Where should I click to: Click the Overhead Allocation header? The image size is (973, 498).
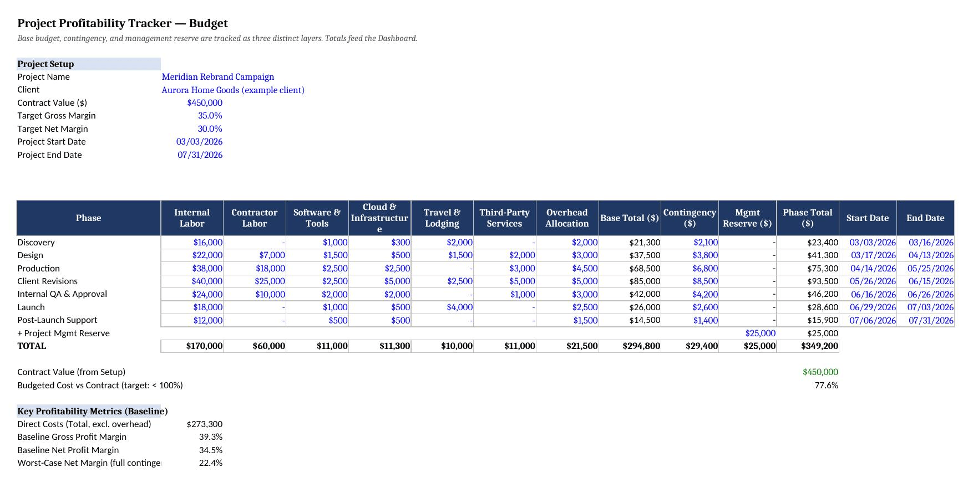[x=567, y=218]
